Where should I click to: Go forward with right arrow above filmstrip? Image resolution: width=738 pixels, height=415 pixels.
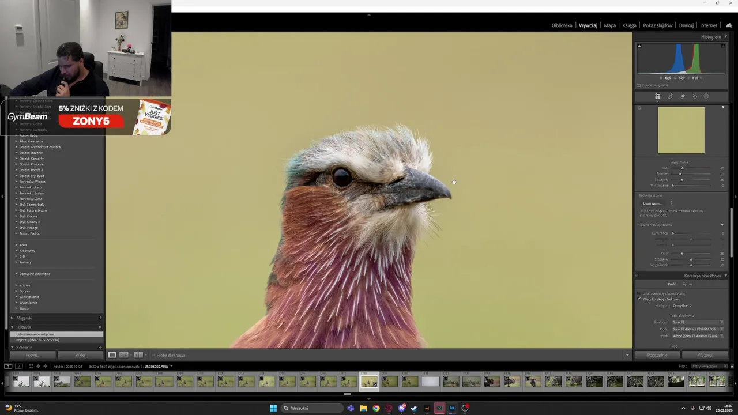pyautogui.click(x=46, y=366)
